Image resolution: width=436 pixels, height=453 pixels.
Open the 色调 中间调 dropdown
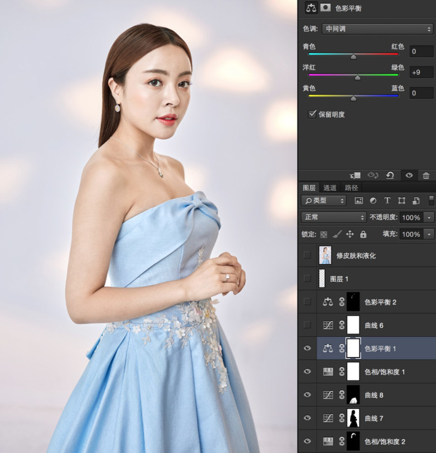(378, 29)
